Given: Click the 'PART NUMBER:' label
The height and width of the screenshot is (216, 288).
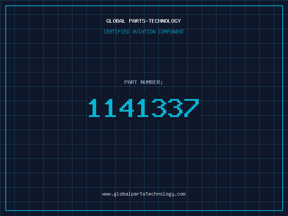Looking at the screenshot, I should (144, 82).
